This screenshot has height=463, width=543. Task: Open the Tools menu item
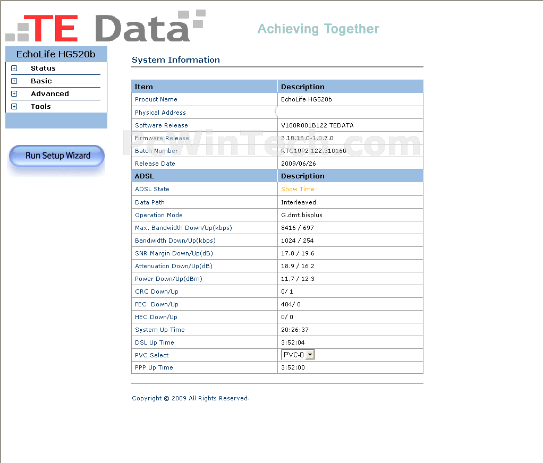click(x=40, y=107)
